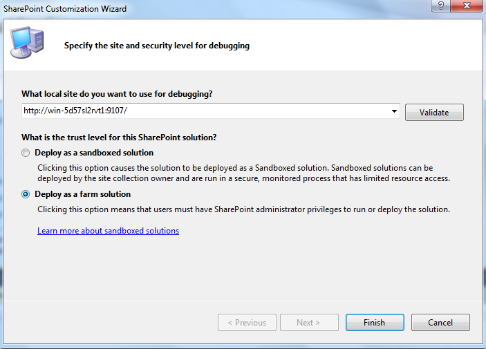Click the wizard computer icon in header
This screenshot has width=486, height=349.
click(x=26, y=43)
